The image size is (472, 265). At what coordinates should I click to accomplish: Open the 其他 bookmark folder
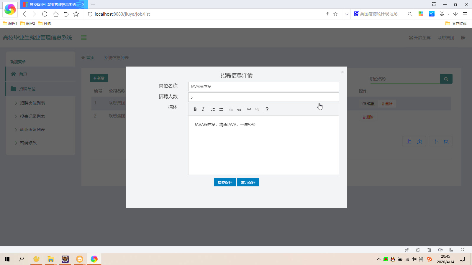[45, 23]
